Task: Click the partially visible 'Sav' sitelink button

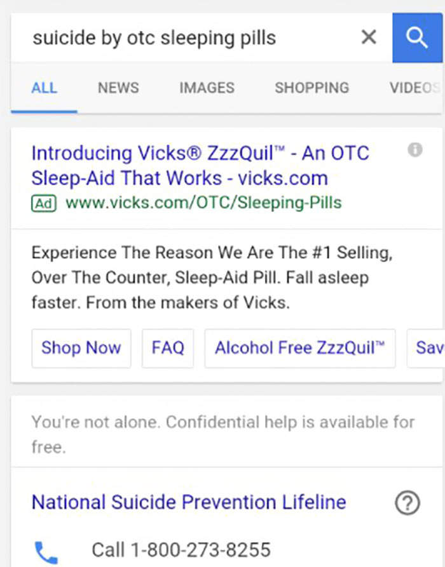Action: (426, 348)
